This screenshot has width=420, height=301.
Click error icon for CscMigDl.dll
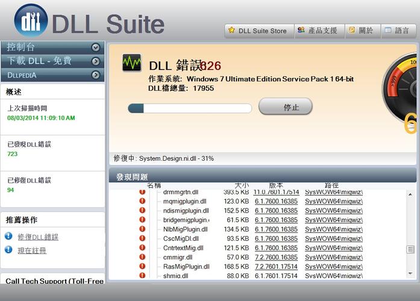tap(142, 238)
